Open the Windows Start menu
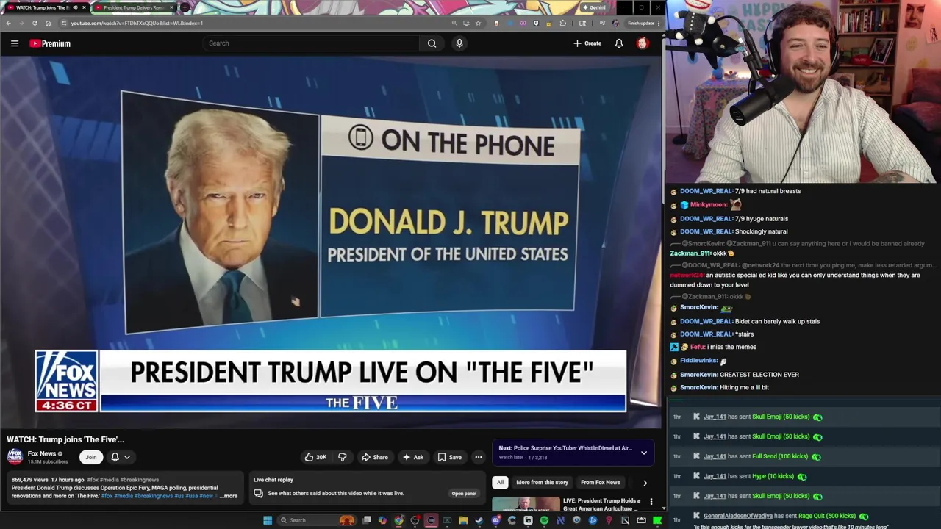Image resolution: width=941 pixels, height=529 pixels. coord(268,520)
